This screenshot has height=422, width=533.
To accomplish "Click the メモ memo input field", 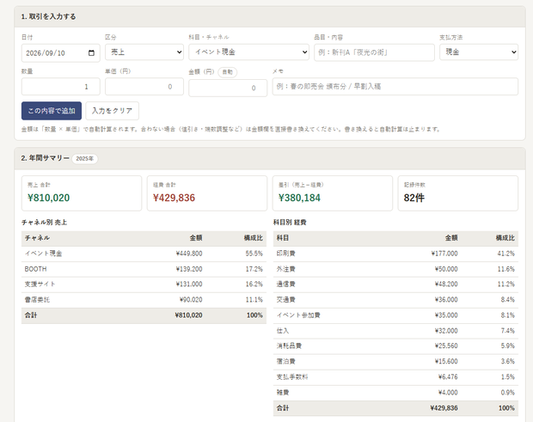I will click(395, 87).
